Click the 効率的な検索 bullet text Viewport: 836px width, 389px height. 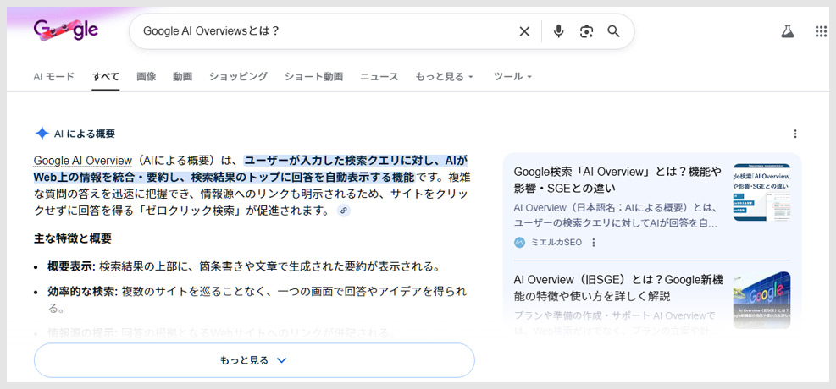coord(257,299)
